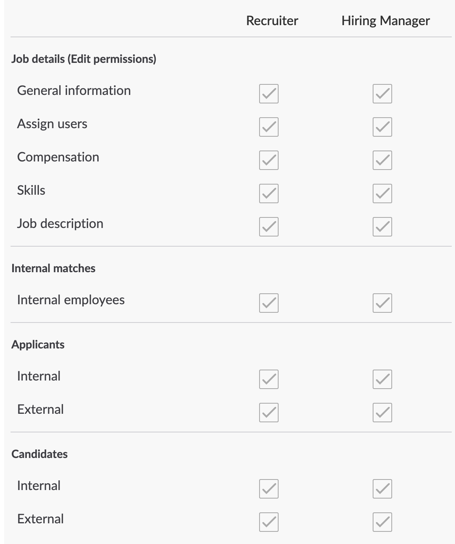Toggle Hiring Manager checkbox for External applicants
The image size is (455, 544).
click(382, 413)
